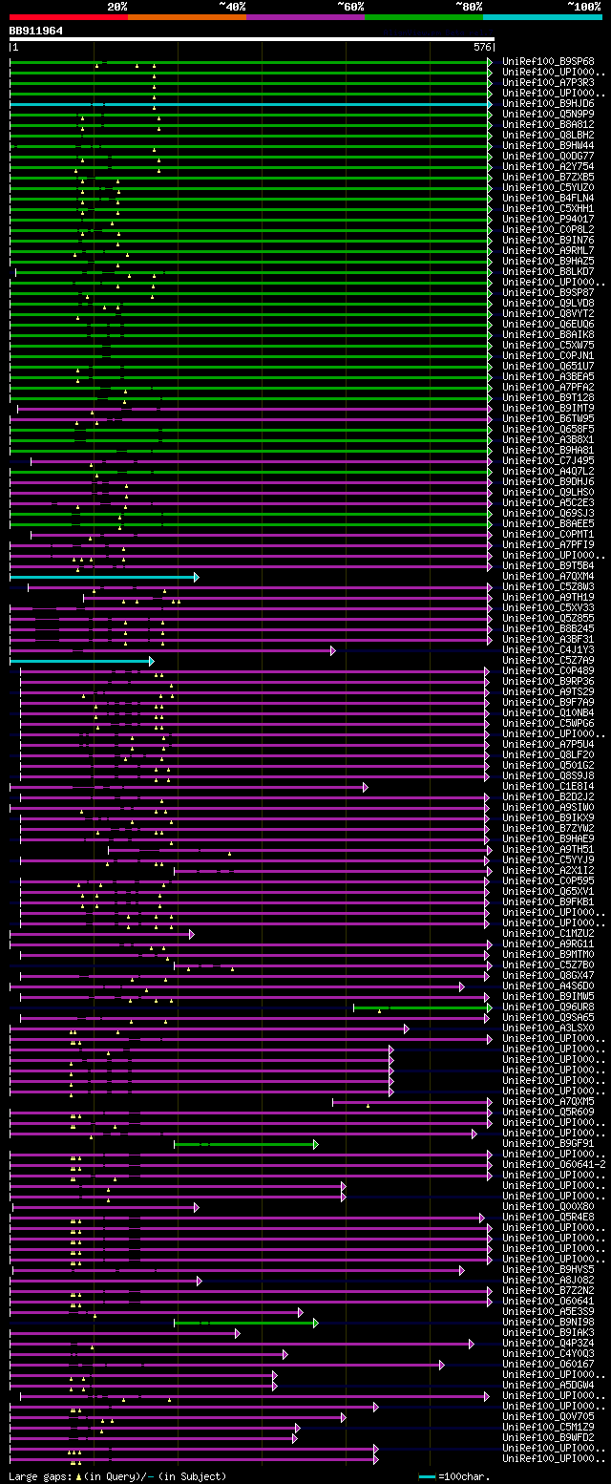Open the UniRef100_Q9LVD8 entry

point(548,303)
